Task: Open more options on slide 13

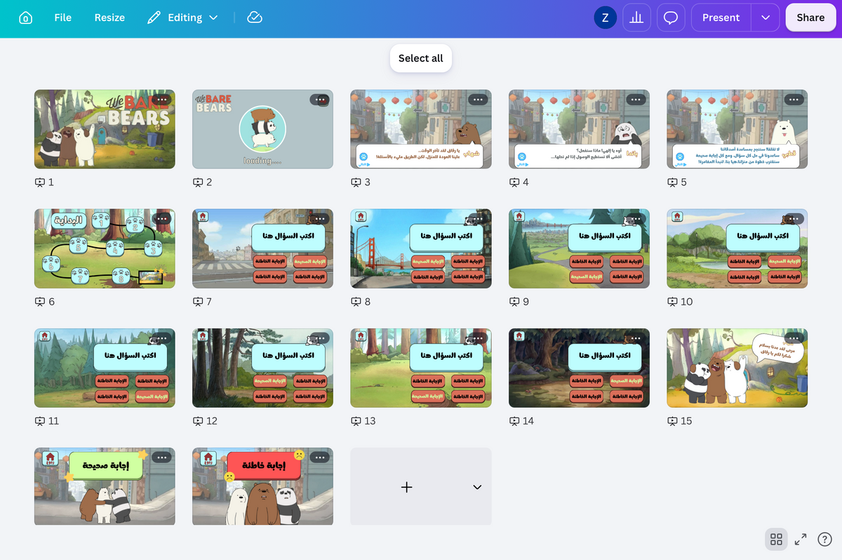Action: [x=478, y=338]
